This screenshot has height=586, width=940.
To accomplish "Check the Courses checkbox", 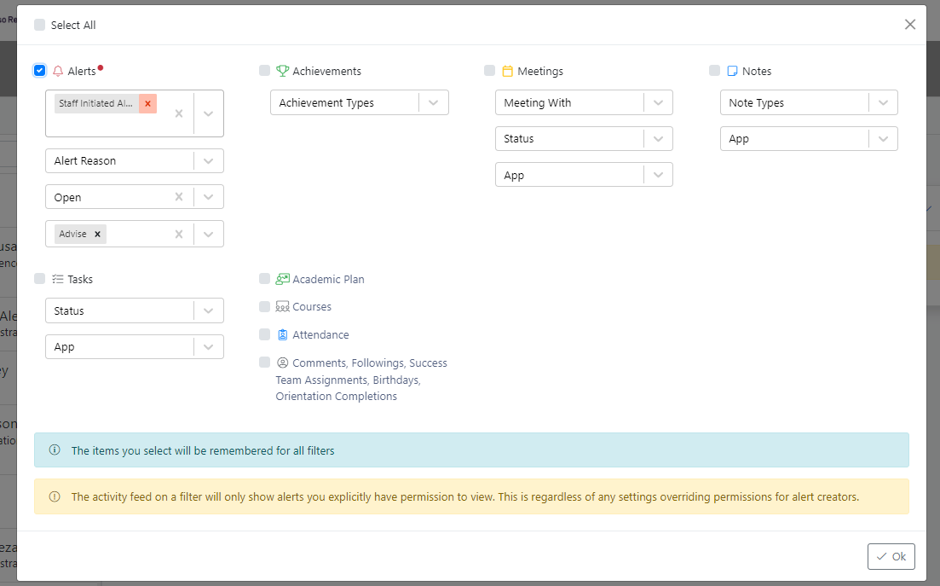I will point(264,306).
